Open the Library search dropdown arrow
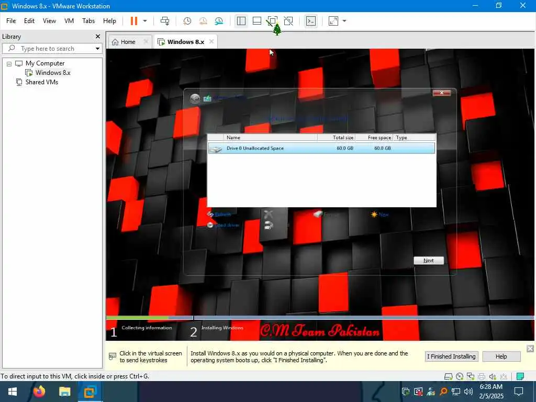The image size is (536, 402). tap(97, 49)
